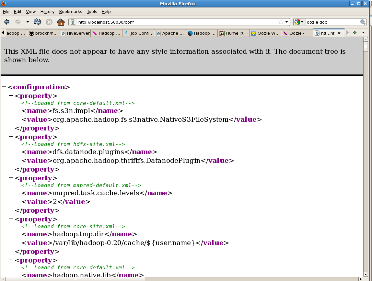
Task: Click the horizontal scrollbar right arrow
Action: coord(361,279)
